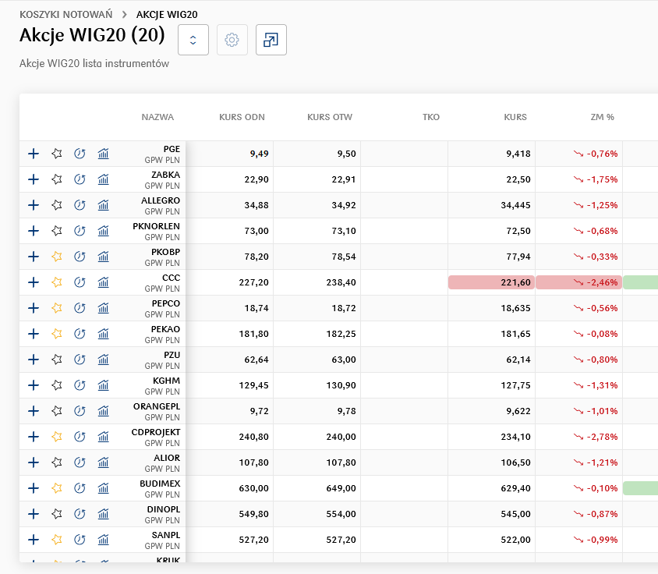Click the plus icon for PGE
The height and width of the screenshot is (574, 658).
(x=34, y=154)
